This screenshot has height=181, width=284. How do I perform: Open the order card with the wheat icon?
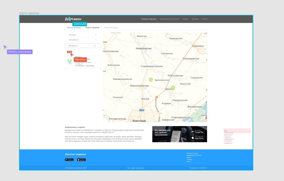pos(83,62)
